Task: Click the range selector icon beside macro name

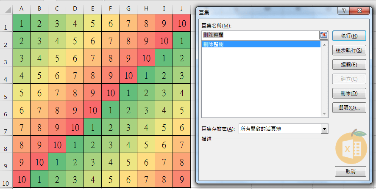Action: (324, 36)
